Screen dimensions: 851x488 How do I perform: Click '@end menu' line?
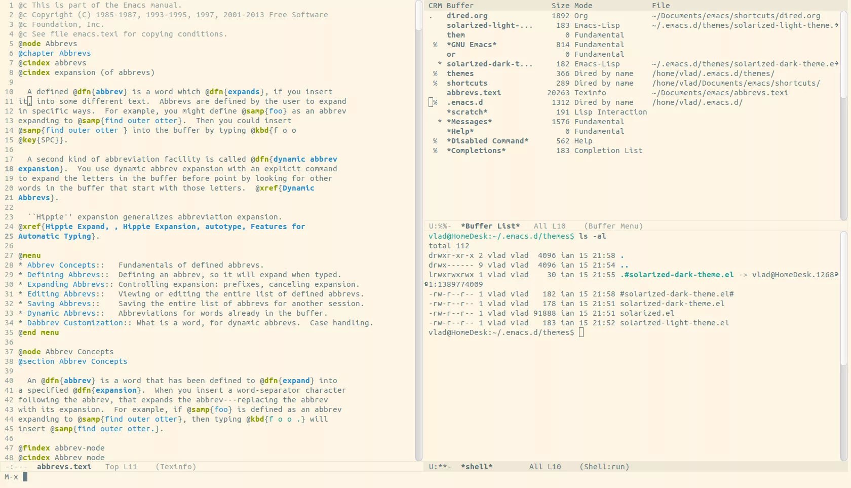(x=38, y=332)
